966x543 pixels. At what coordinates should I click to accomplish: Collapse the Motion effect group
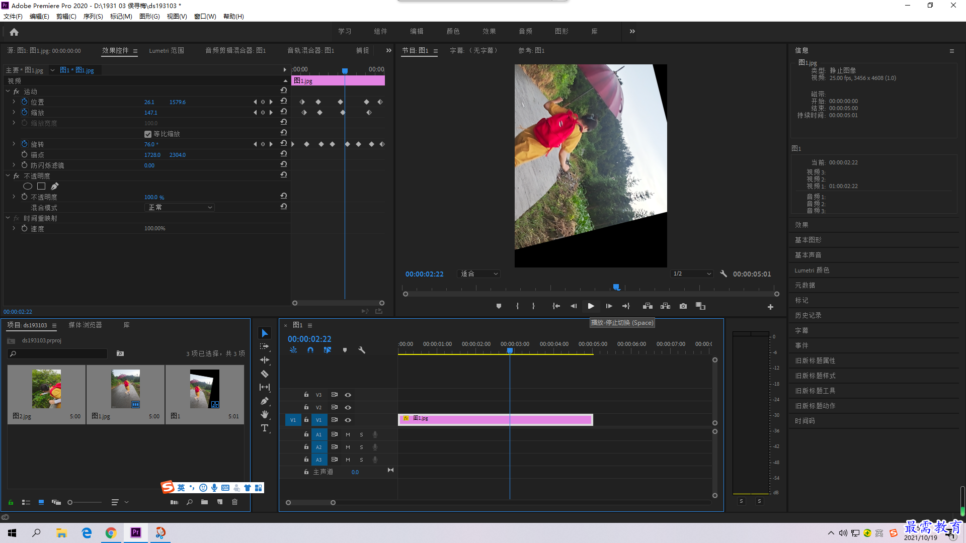click(8, 91)
